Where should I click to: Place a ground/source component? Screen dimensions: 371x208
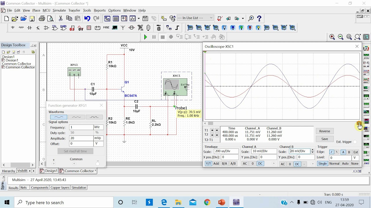point(13,28)
